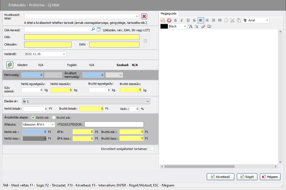
Task: Check Közvetített szolgáltatást tartalmaz checkbox
Action: click(152, 149)
